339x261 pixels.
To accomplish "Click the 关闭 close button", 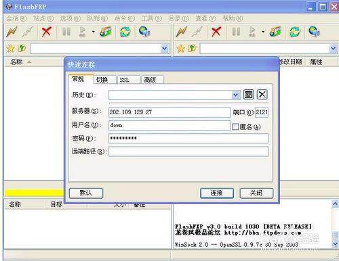I will 256,193.
